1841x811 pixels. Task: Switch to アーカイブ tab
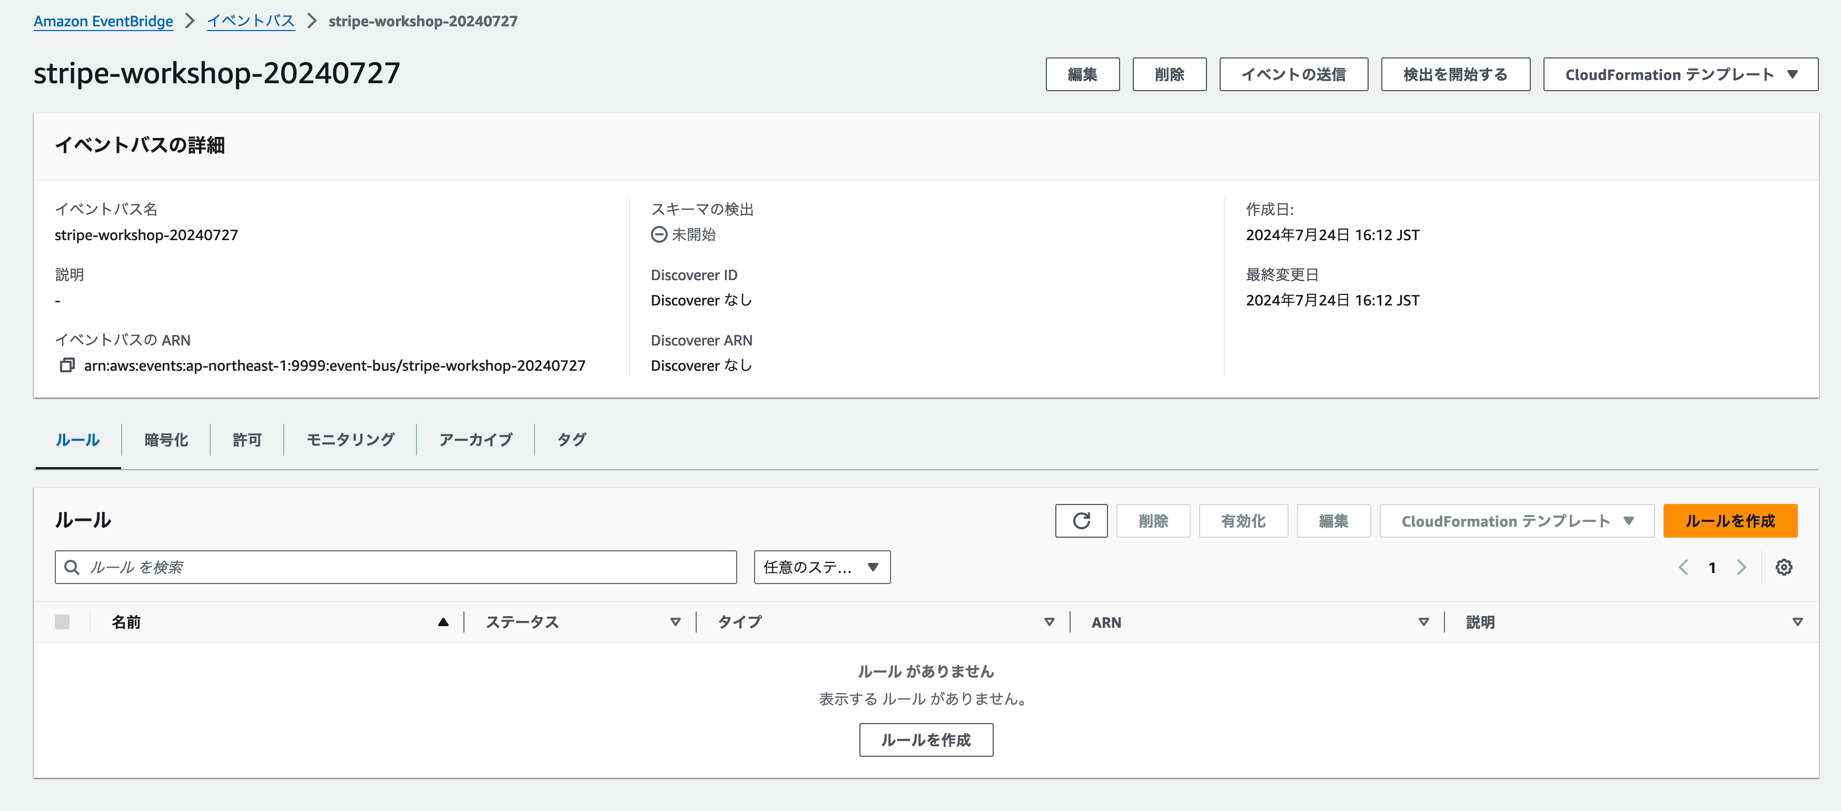pos(475,440)
